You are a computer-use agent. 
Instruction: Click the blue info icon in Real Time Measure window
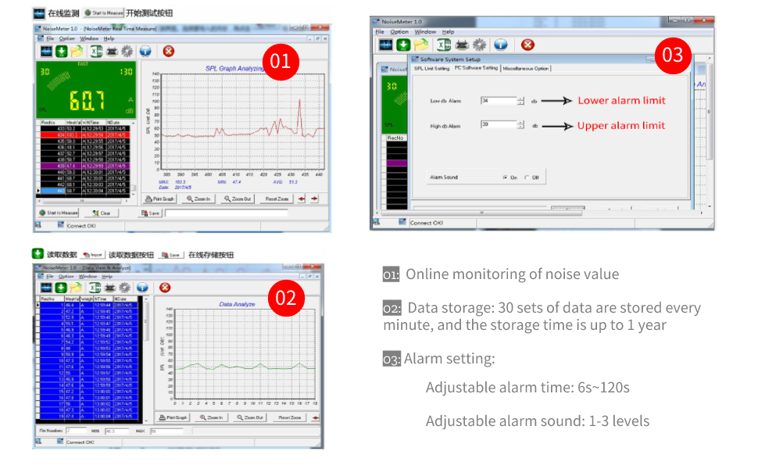[145, 52]
